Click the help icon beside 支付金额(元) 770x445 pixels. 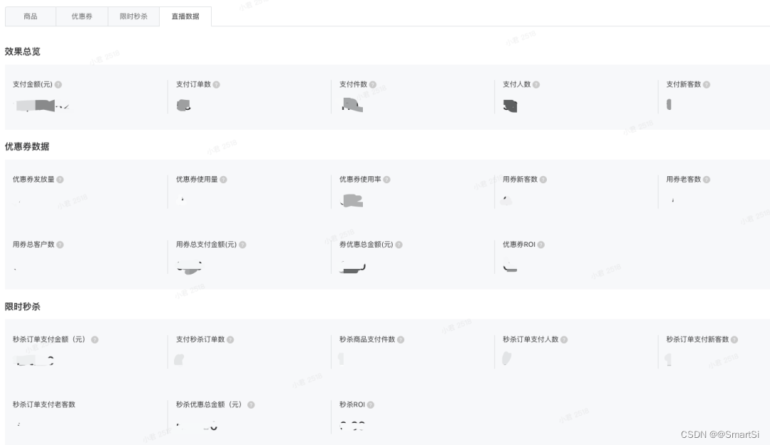coord(59,84)
